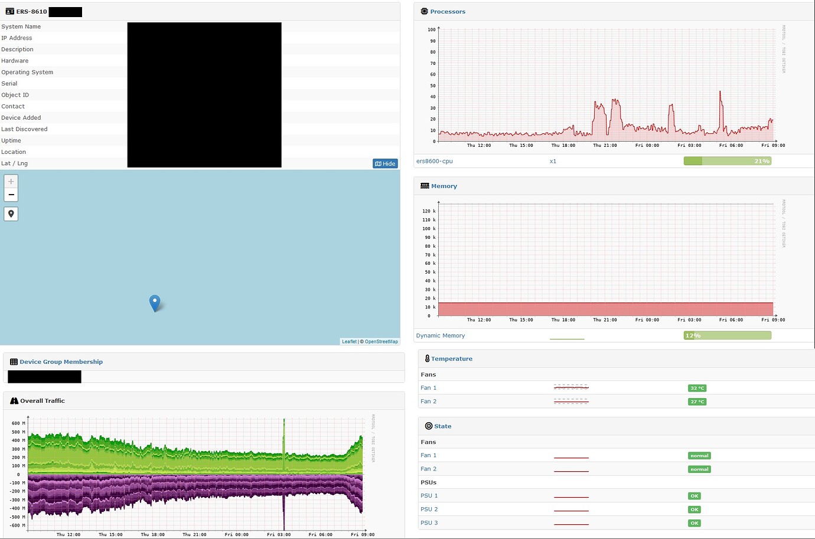The height and width of the screenshot is (539, 815).
Task: Open Temperature Fan 2 sensor link
Action: (429, 402)
